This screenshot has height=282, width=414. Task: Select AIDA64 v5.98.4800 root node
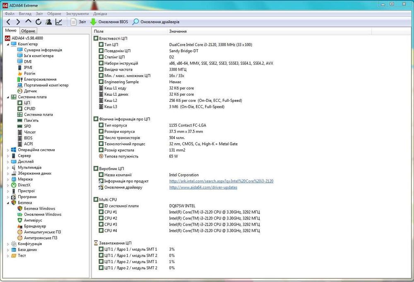pyautogui.click(x=27, y=38)
